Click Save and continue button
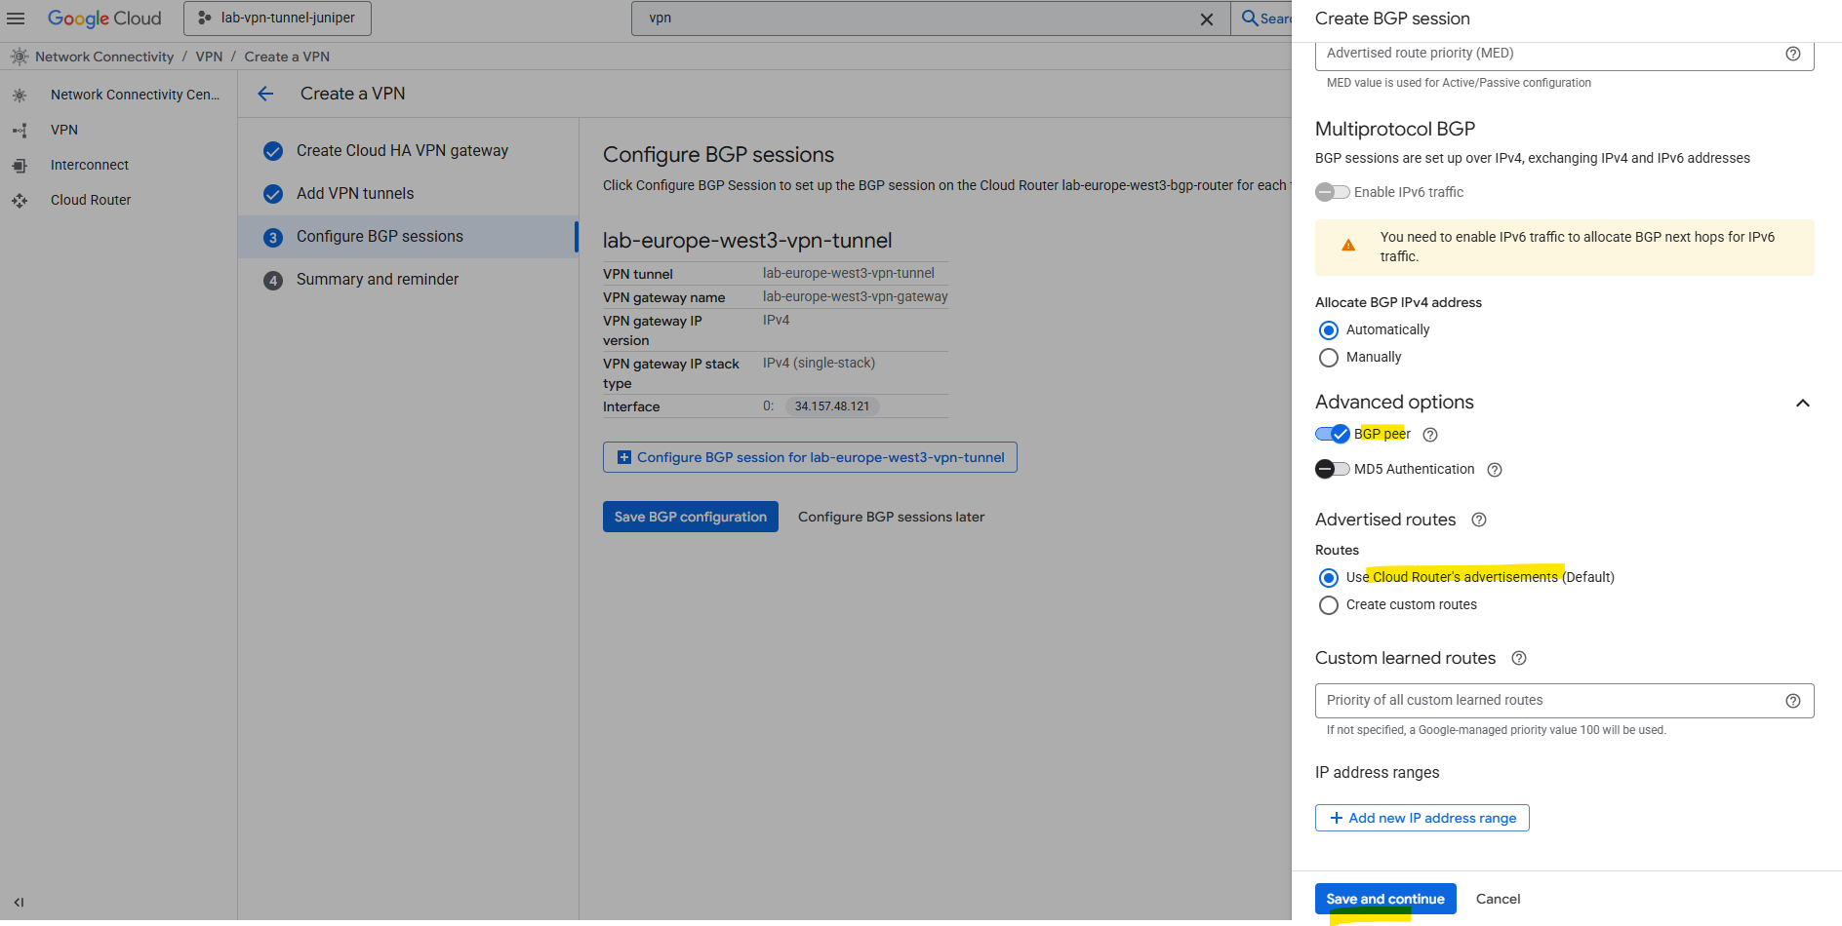This screenshot has width=1842, height=926. point(1385,899)
